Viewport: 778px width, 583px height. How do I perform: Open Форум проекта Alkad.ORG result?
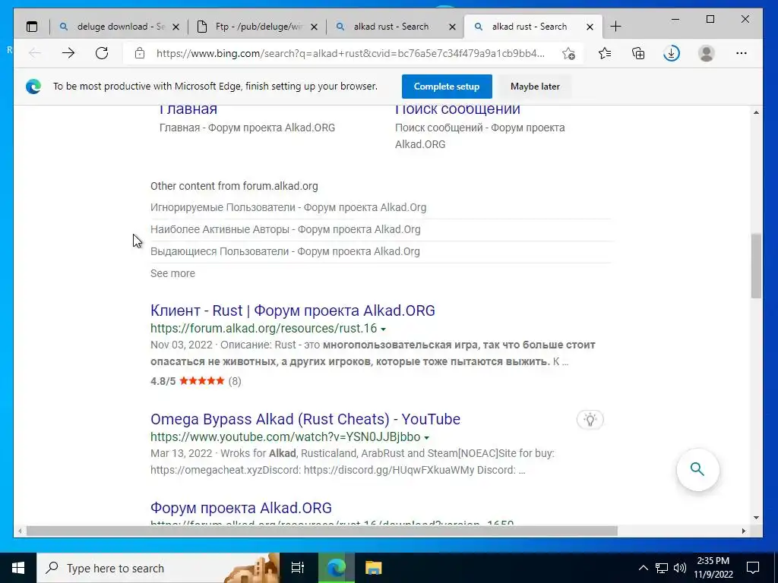click(241, 508)
